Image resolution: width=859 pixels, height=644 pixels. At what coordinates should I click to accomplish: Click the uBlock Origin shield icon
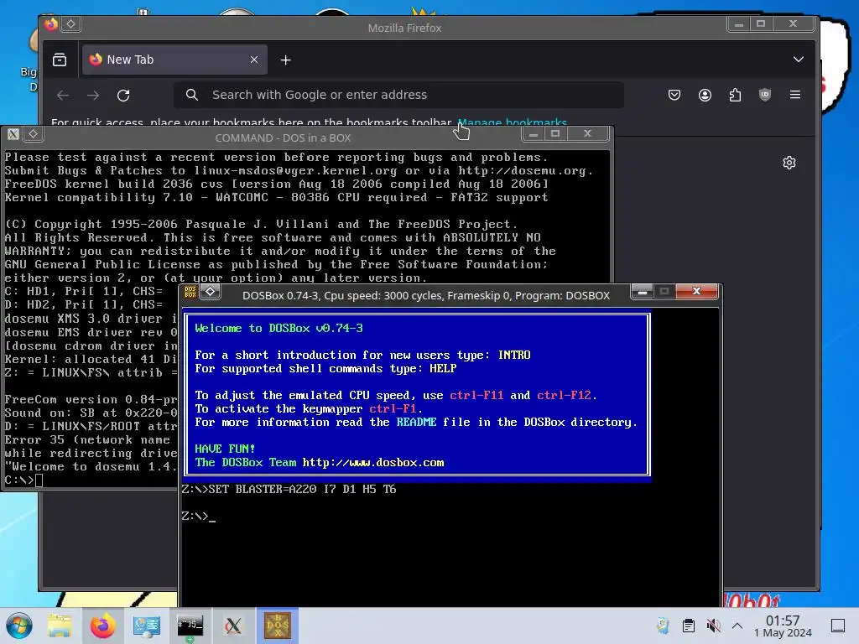tap(765, 95)
